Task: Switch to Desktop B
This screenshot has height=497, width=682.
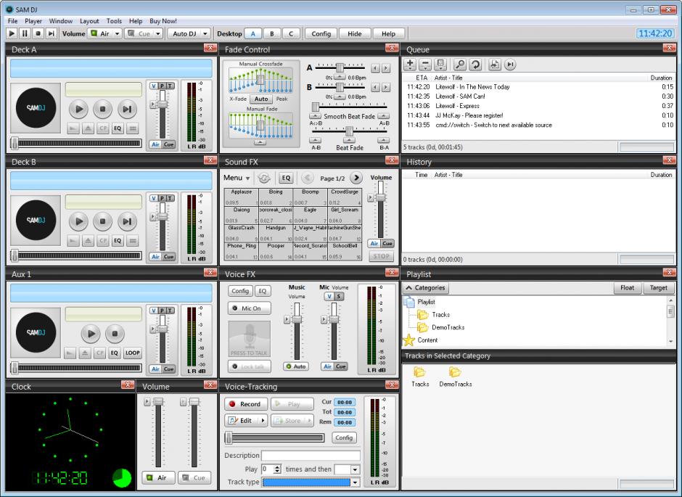Action: click(x=272, y=33)
